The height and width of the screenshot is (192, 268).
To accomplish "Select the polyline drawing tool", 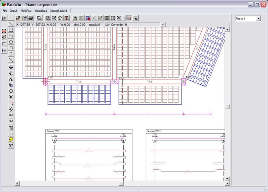I will (x=11, y=36).
